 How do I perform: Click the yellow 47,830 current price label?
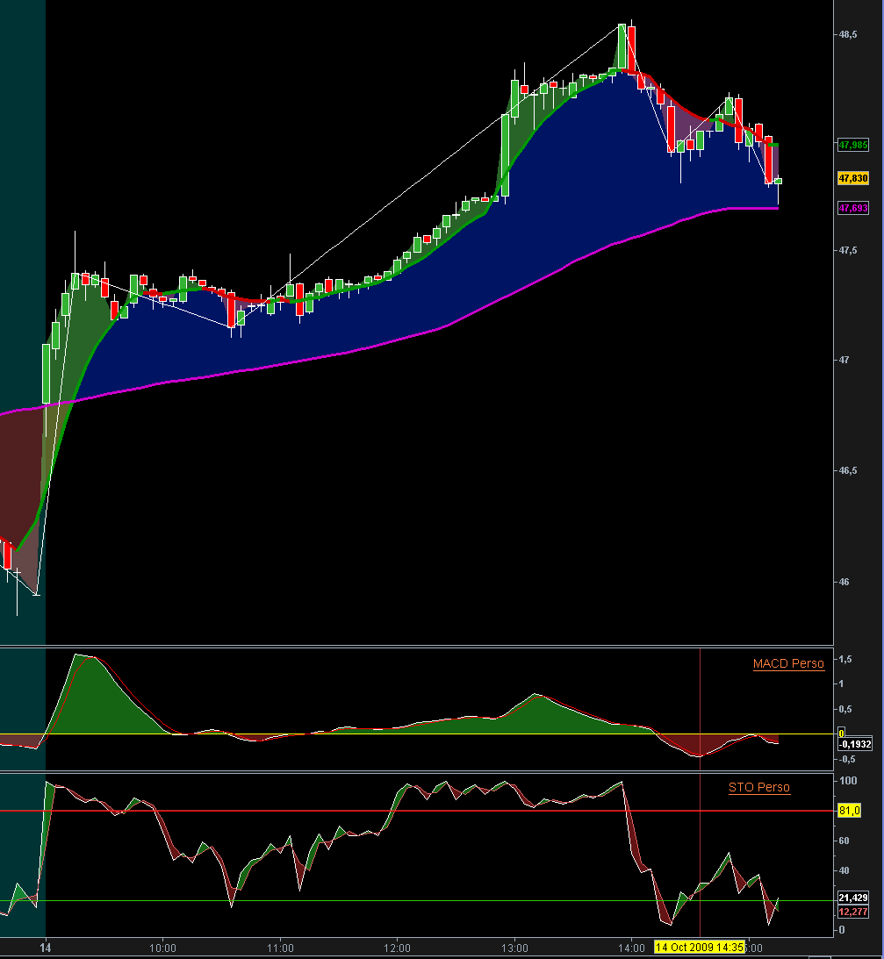coord(852,178)
